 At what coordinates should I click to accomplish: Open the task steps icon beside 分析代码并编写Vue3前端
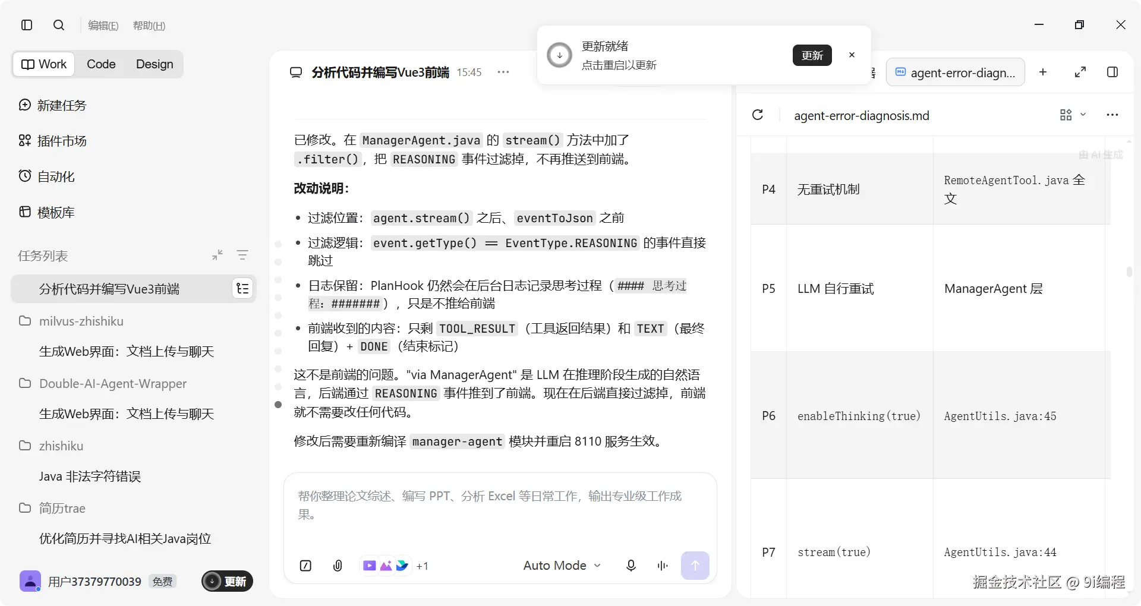pyautogui.click(x=242, y=289)
